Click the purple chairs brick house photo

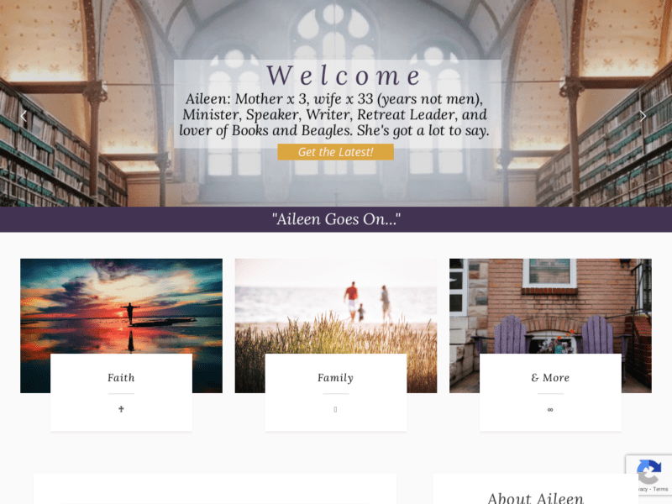click(550, 307)
